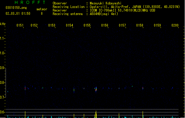Click the 0.7 kHz frequency tick
Screen dimensions: 185x118
pos(2,97)
